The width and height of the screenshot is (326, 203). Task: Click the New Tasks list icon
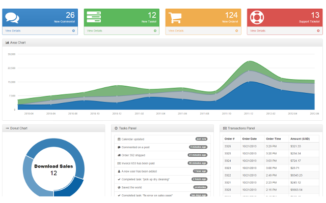94,17
